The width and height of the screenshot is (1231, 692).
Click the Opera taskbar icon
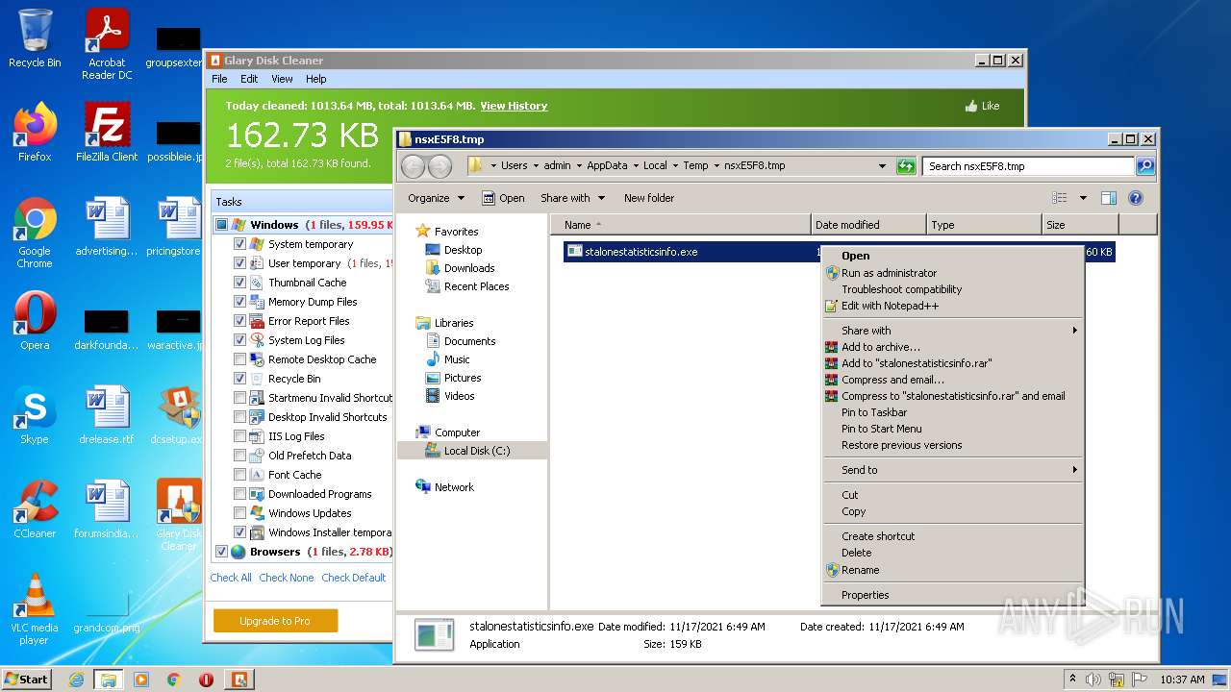(206, 680)
